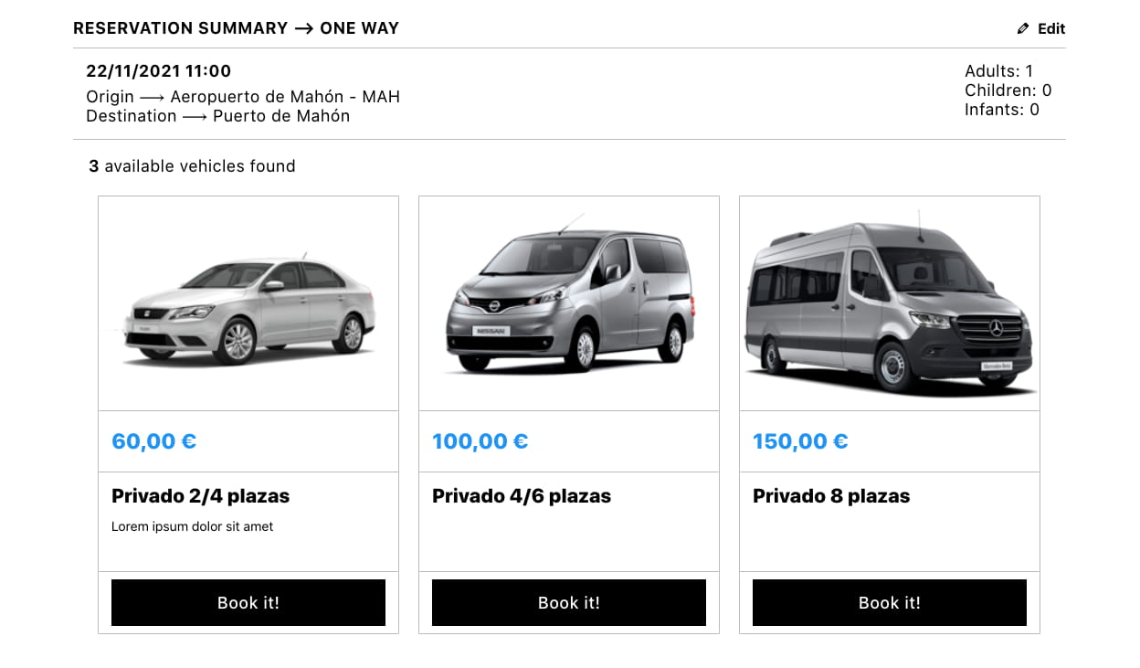Click the 150,00 € price
The image size is (1140, 668).
pos(800,441)
